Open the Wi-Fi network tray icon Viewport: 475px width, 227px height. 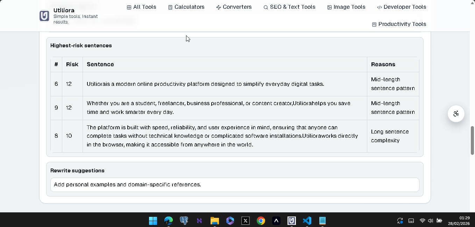click(x=423, y=221)
